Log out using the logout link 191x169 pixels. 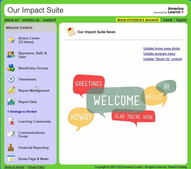181,20
